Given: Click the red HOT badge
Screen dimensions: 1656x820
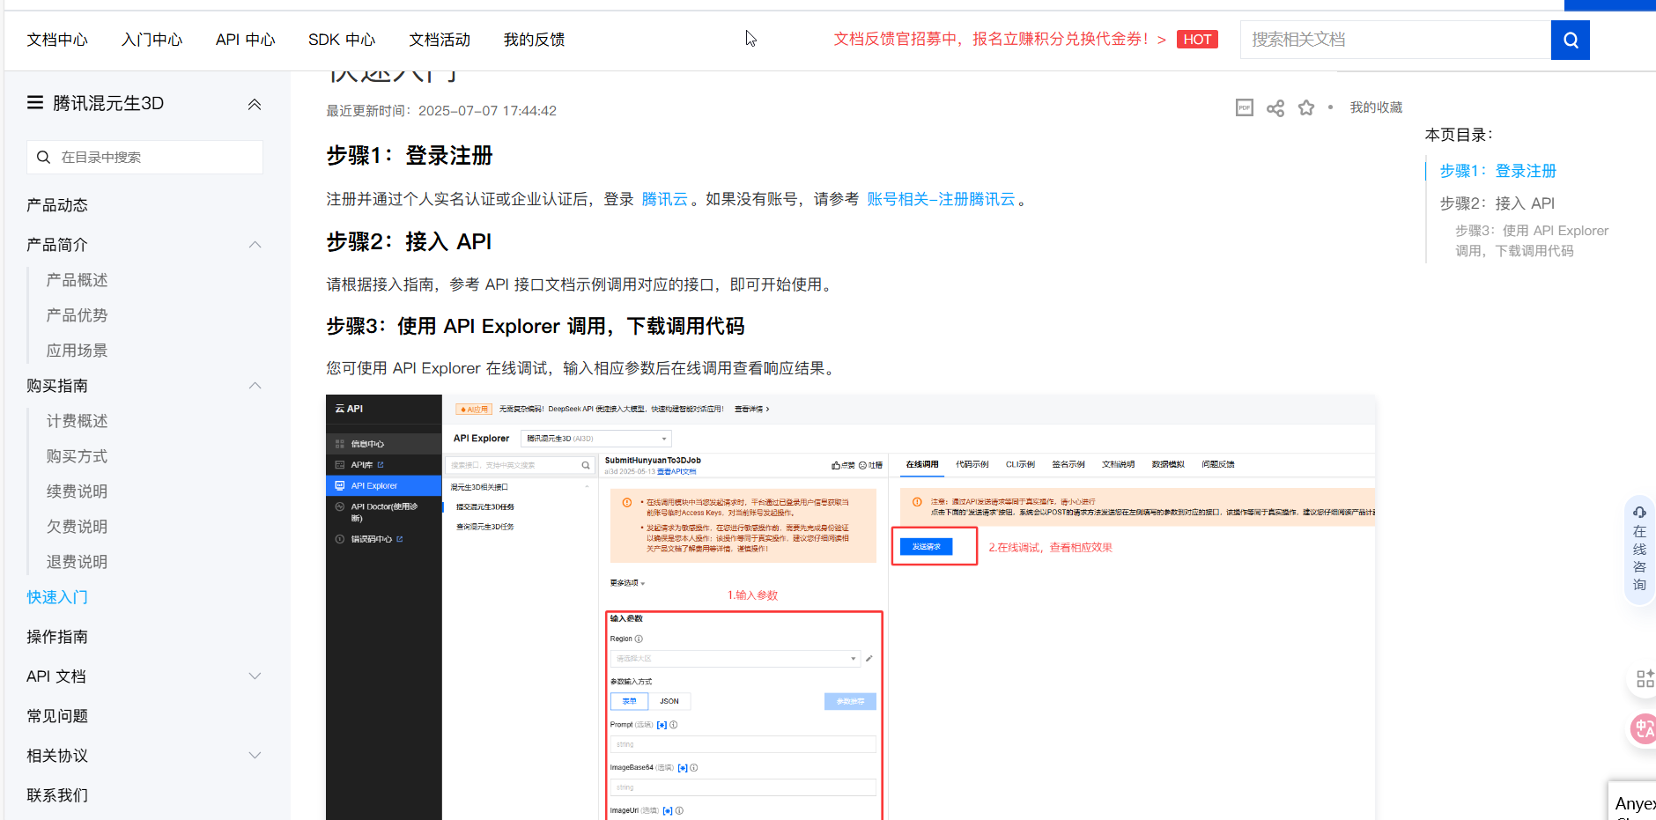Looking at the screenshot, I should click(x=1197, y=40).
